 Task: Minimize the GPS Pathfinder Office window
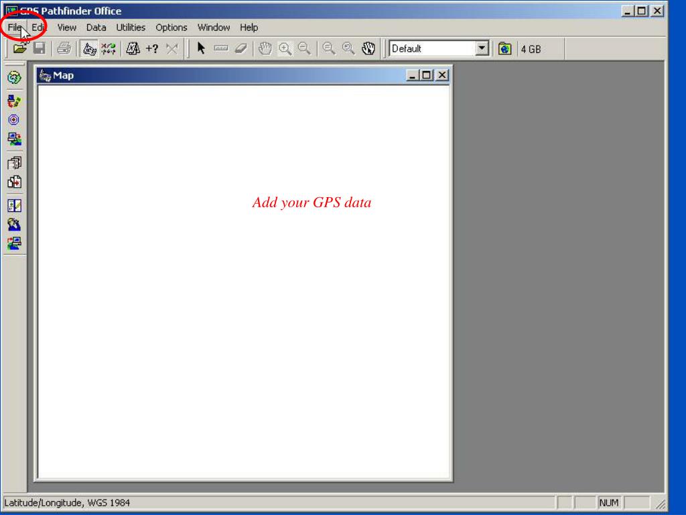click(x=628, y=11)
